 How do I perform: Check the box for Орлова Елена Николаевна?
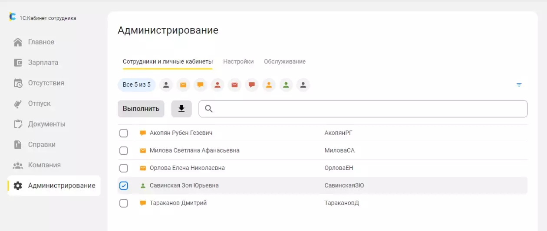(124, 168)
